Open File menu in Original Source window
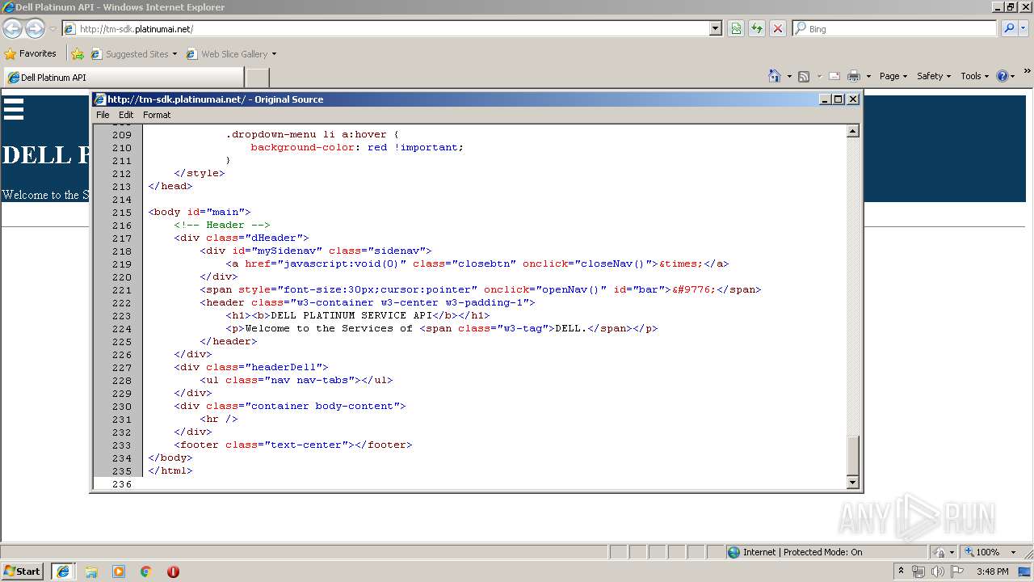This screenshot has width=1034, height=582. [x=103, y=115]
